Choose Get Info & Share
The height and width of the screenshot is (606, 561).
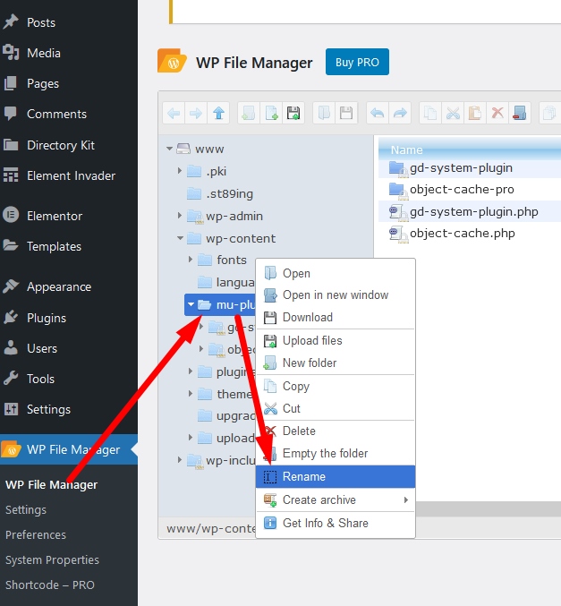336,523
